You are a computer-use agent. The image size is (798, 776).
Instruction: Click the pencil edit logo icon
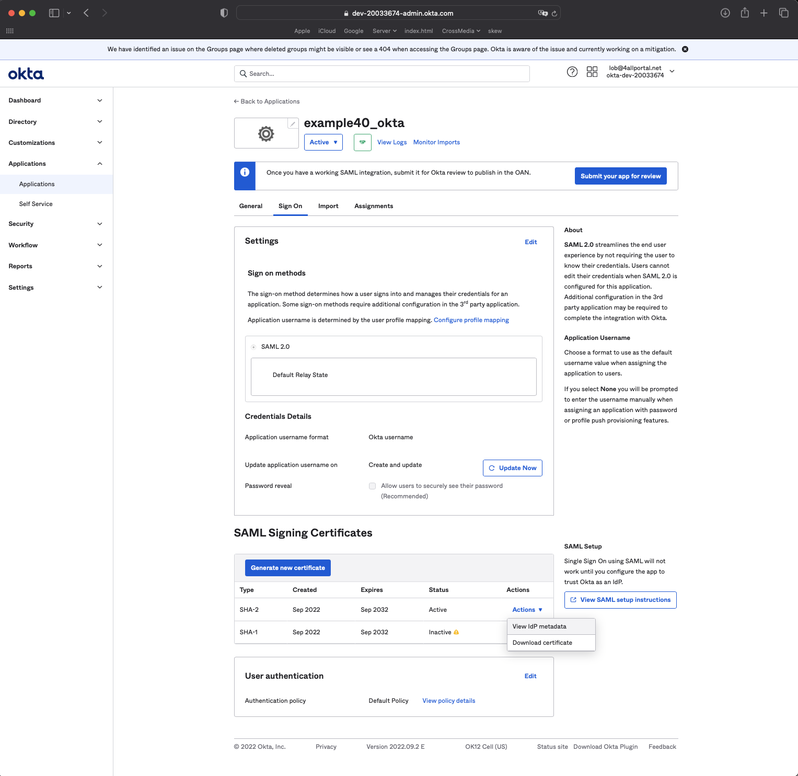pos(293,124)
